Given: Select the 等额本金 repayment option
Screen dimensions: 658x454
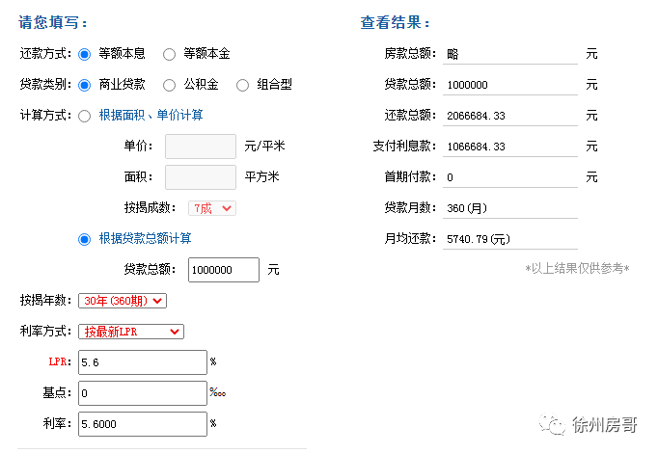Looking at the screenshot, I should [x=169, y=54].
